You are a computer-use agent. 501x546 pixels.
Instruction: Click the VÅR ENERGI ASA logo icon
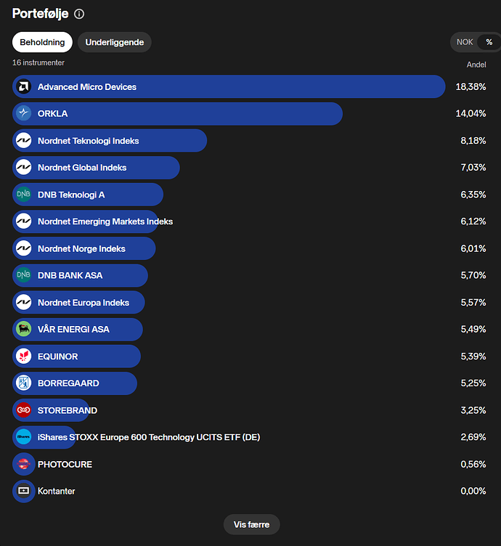click(x=23, y=330)
